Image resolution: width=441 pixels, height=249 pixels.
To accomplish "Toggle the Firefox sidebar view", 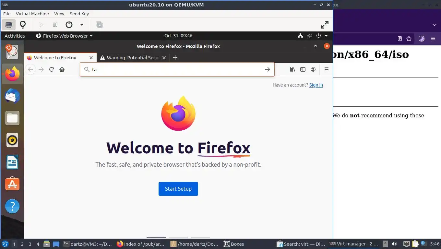I will coord(303,69).
